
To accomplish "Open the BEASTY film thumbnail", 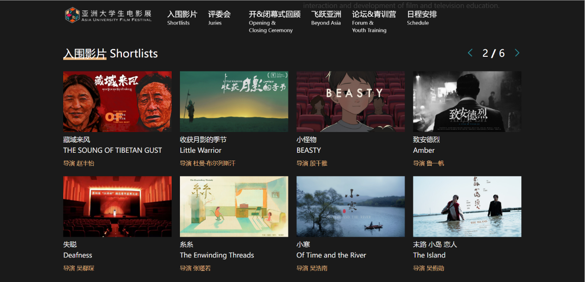I will coord(351,102).
